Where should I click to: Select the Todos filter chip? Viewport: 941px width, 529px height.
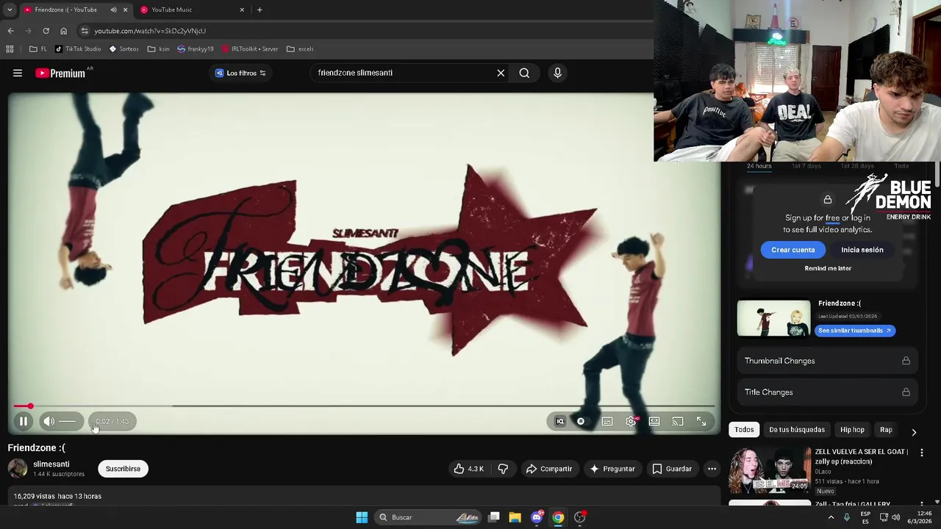coord(744,430)
